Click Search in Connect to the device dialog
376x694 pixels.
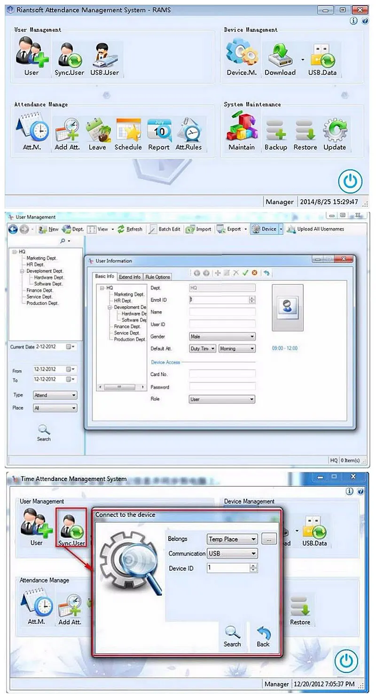click(x=232, y=637)
